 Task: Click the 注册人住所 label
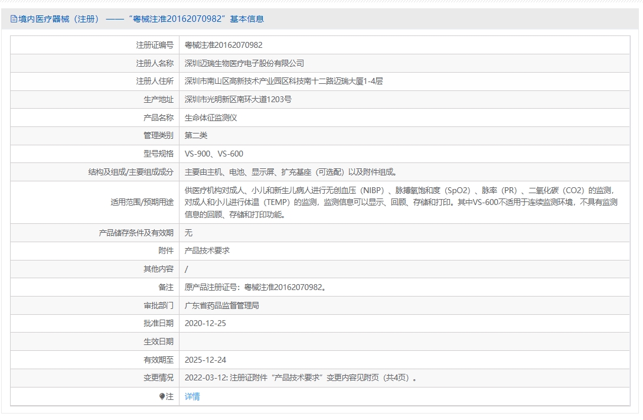155,81
